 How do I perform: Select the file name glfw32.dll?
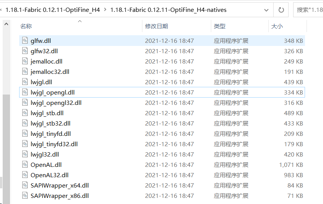tap(44, 51)
